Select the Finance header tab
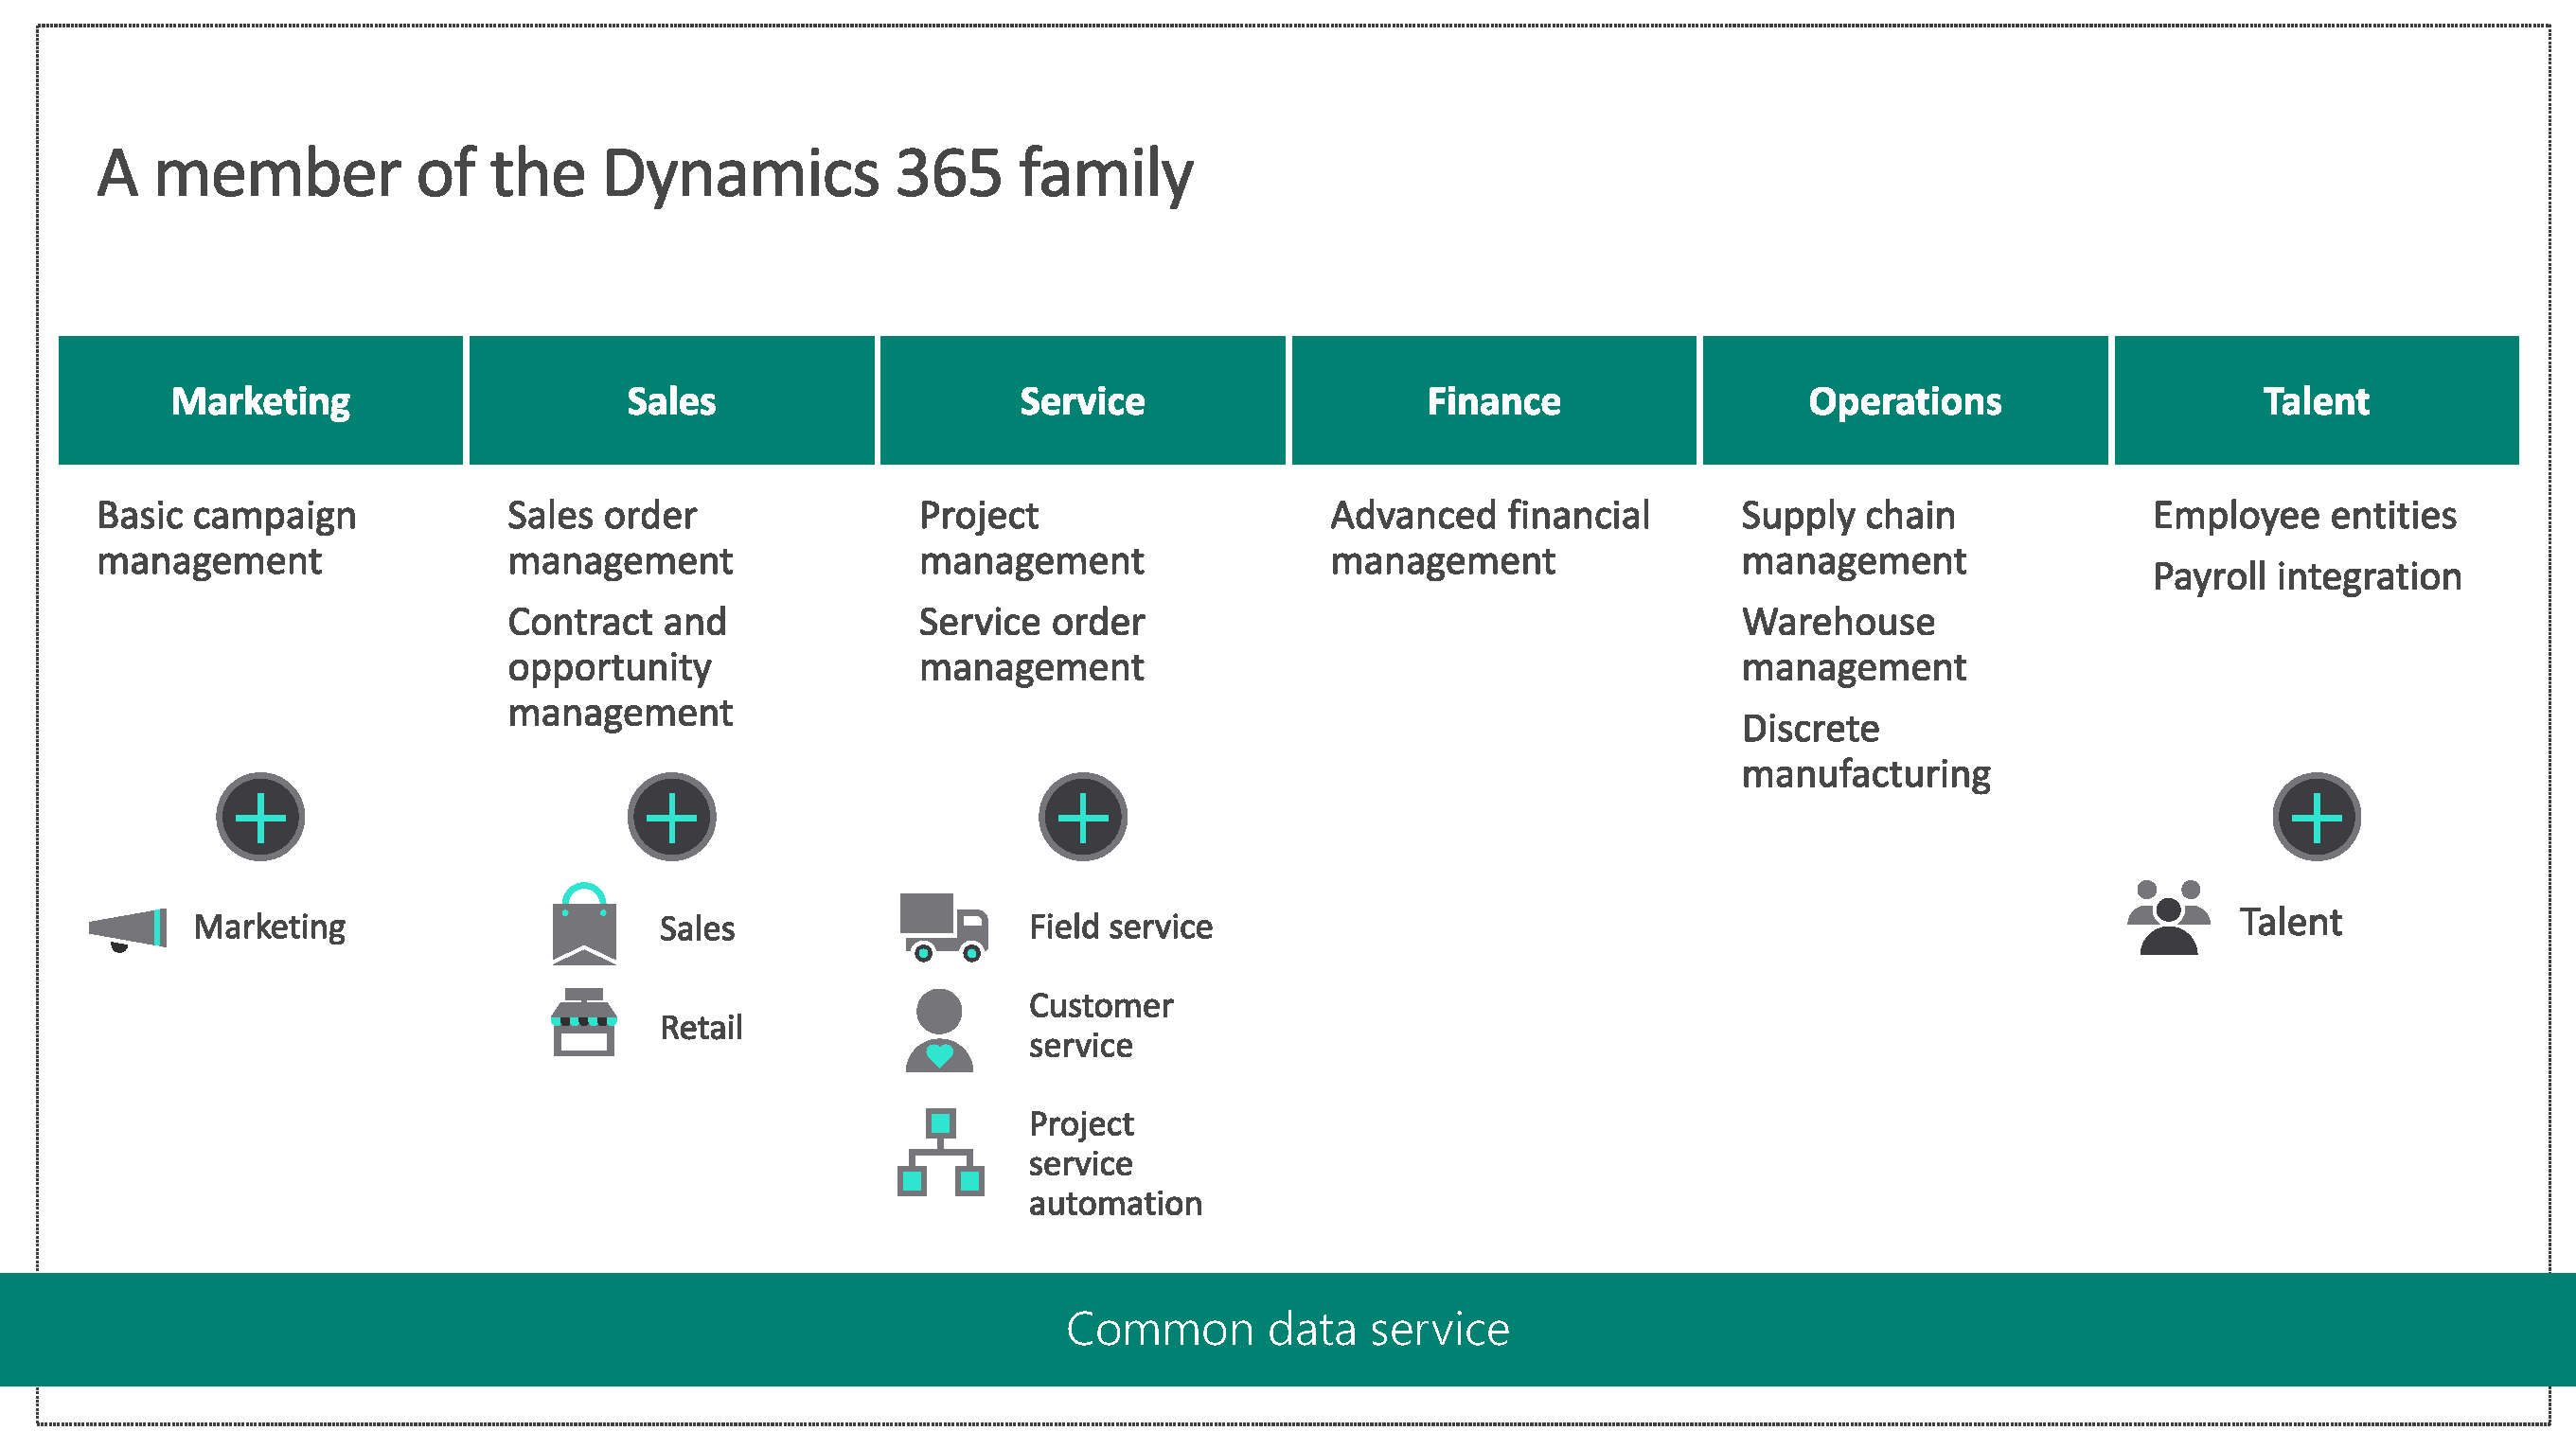2576x1448 pixels. click(1493, 401)
